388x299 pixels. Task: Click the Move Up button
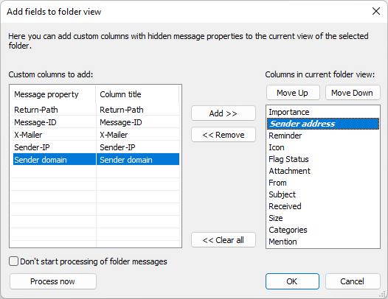click(x=293, y=93)
